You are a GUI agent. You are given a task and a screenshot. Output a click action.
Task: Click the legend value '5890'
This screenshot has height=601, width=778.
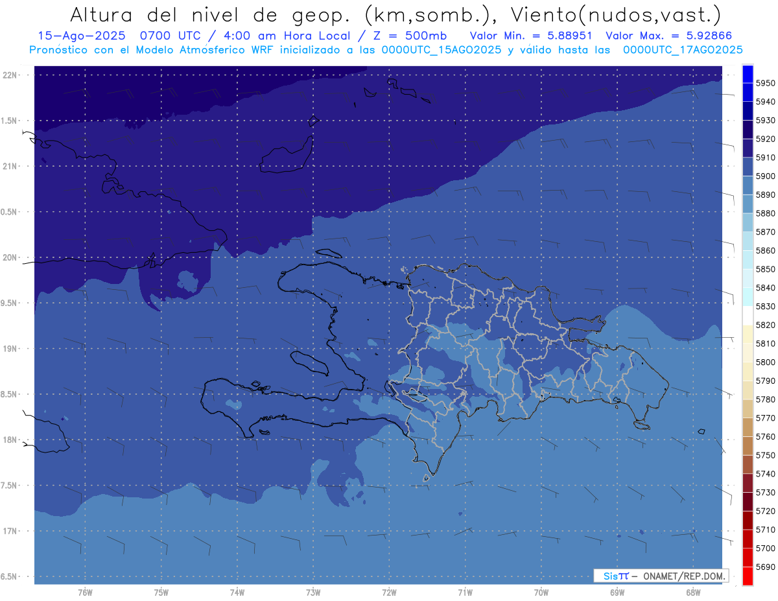pos(765,194)
